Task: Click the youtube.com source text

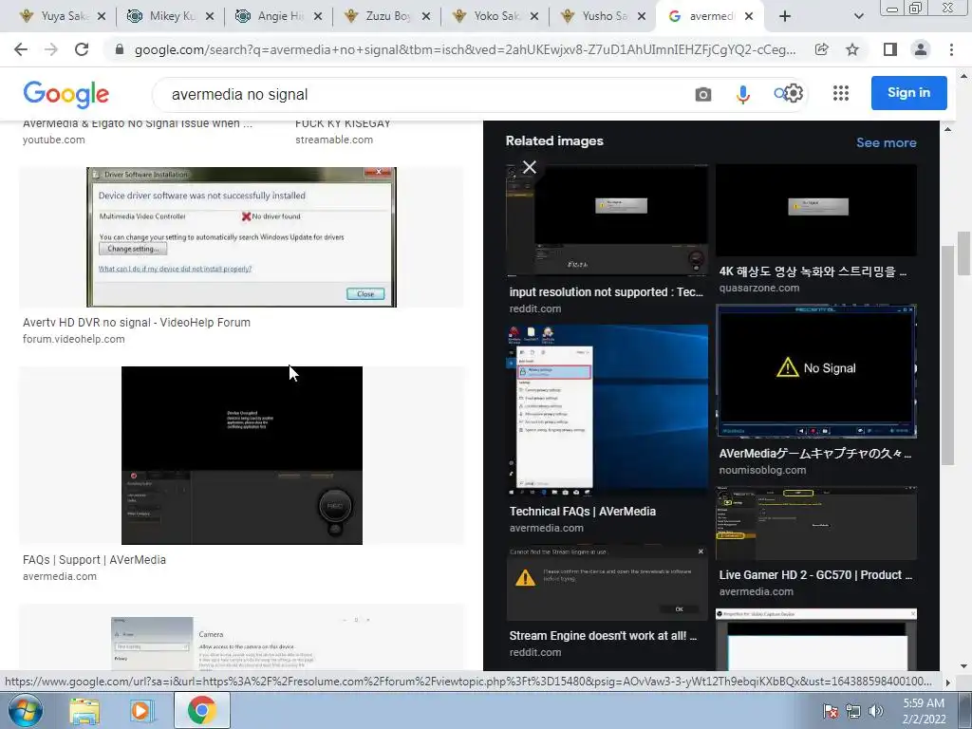Action: 54,140
